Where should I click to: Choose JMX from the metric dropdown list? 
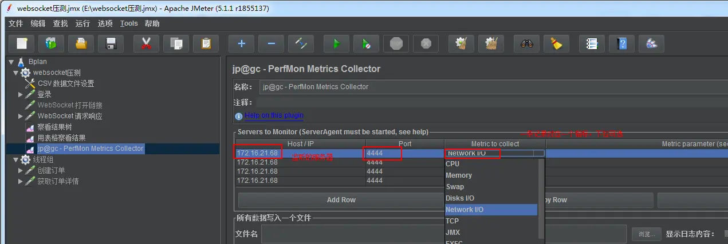coord(491,233)
